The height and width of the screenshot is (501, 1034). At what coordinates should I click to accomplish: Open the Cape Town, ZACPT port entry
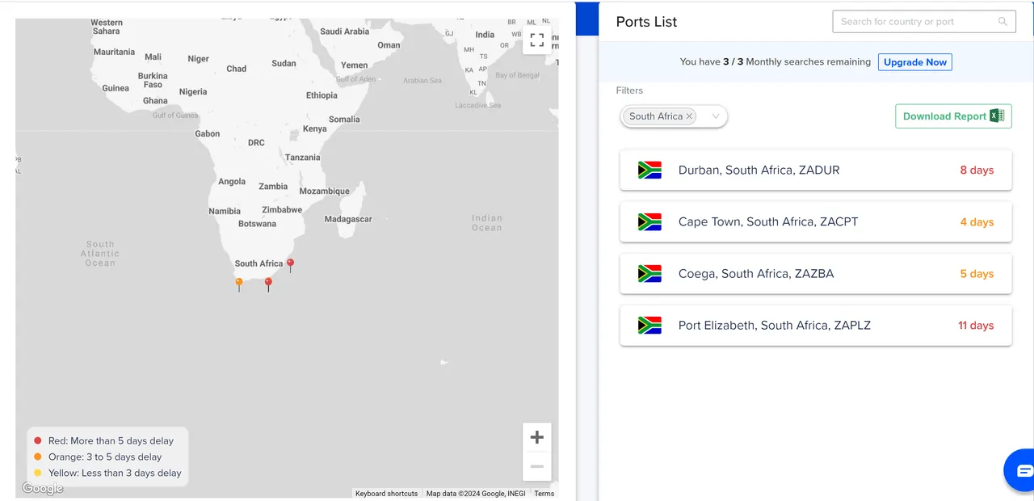(815, 222)
